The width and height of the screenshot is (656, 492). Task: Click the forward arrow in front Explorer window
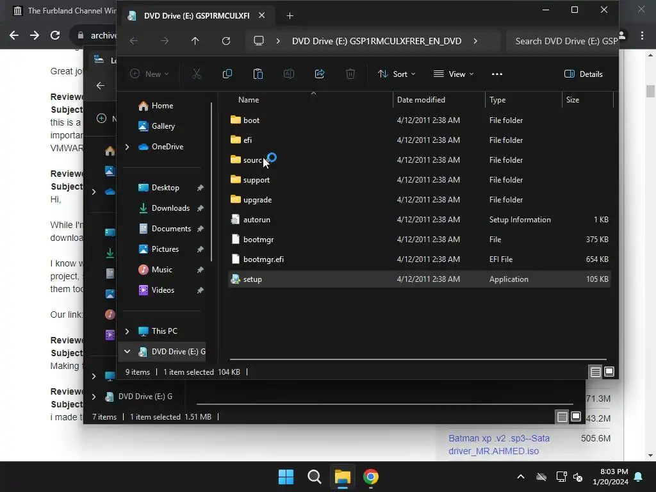coord(165,41)
